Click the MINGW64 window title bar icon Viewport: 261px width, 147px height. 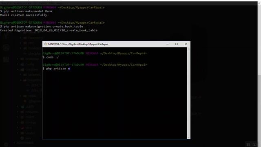tap(45, 44)
